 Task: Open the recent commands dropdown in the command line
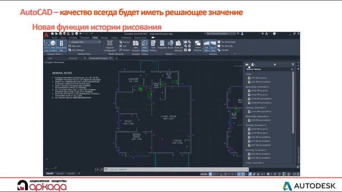click(106, 170)
